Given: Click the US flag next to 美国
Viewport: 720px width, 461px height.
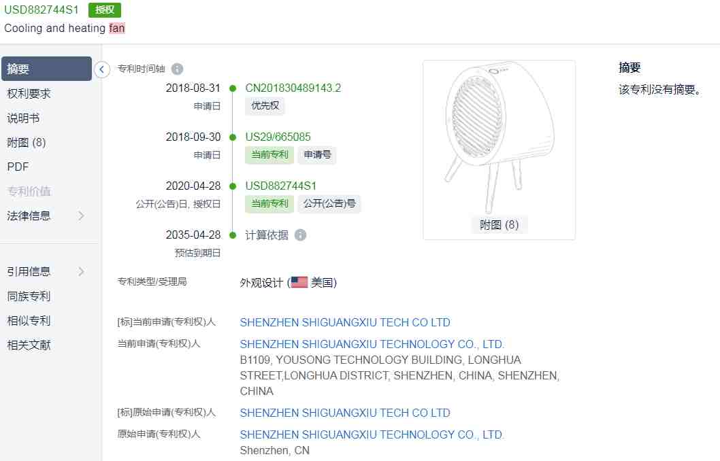Looking at the screenshot, I should [299, 282].
